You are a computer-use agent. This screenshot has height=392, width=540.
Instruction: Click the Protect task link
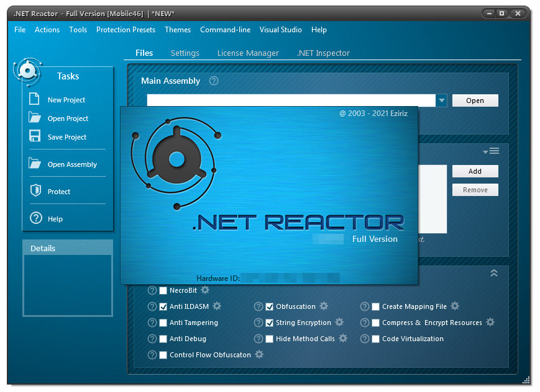pyautogui.click(x=59, y=192)
